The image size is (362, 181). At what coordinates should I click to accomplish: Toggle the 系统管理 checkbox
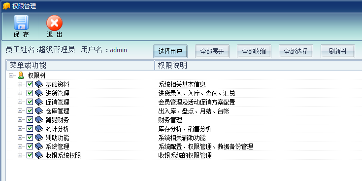30,146
